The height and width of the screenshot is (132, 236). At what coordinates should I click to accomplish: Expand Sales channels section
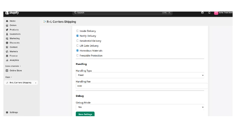coord(13,66)
